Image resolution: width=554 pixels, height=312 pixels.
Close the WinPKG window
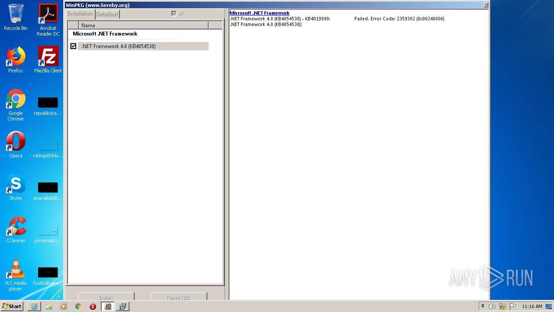pos(486,5)
